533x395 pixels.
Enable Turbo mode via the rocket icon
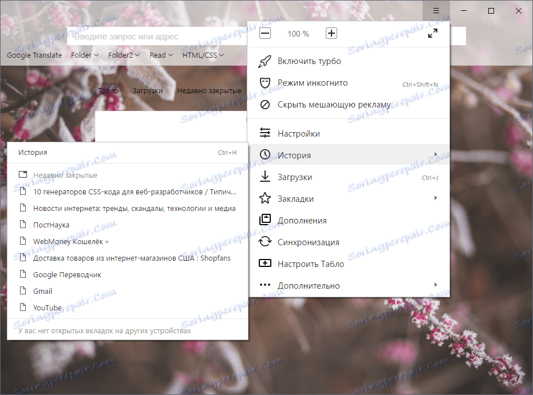click(265, 61)
